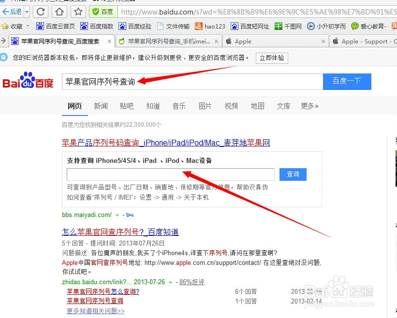Close the Apple tab
The height and width of the screenshot is (318, 397).
coord(323,41)
